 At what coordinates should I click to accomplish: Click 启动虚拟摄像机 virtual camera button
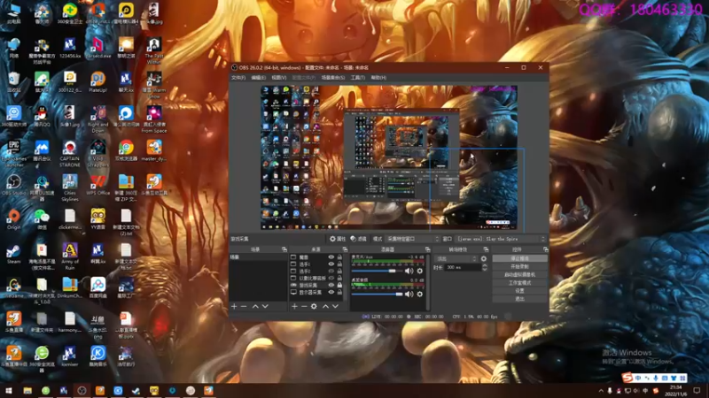(x=519, y=275)
